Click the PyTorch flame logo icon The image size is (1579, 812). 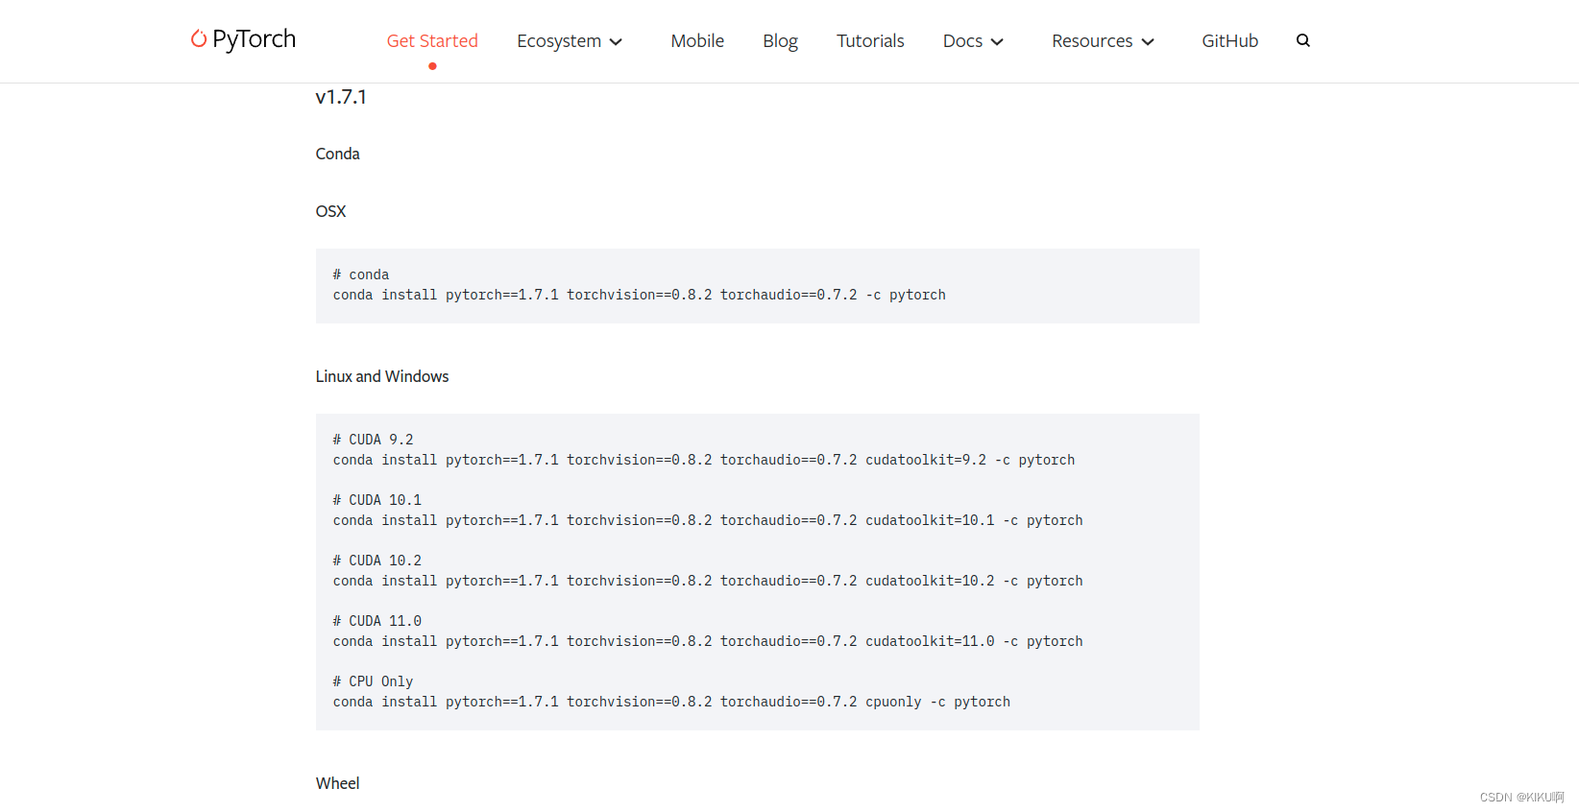pyautogui.click(x=199, y=38)
